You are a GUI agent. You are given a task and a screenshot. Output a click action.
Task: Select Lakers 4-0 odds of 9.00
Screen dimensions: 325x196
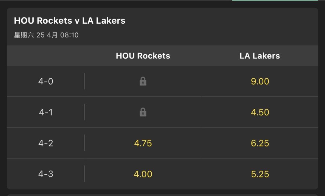pos(260,81)
